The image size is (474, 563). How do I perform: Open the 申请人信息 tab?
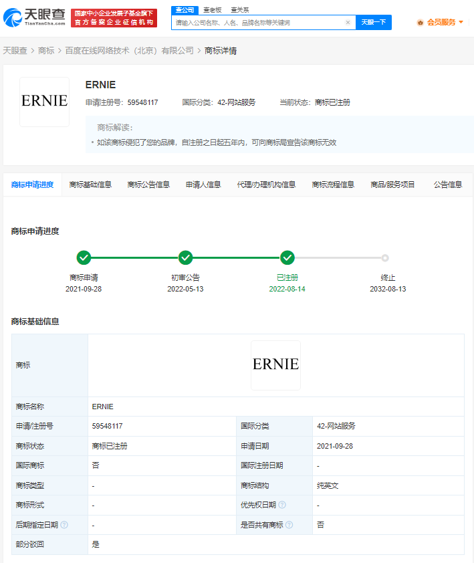click(203, 185)
